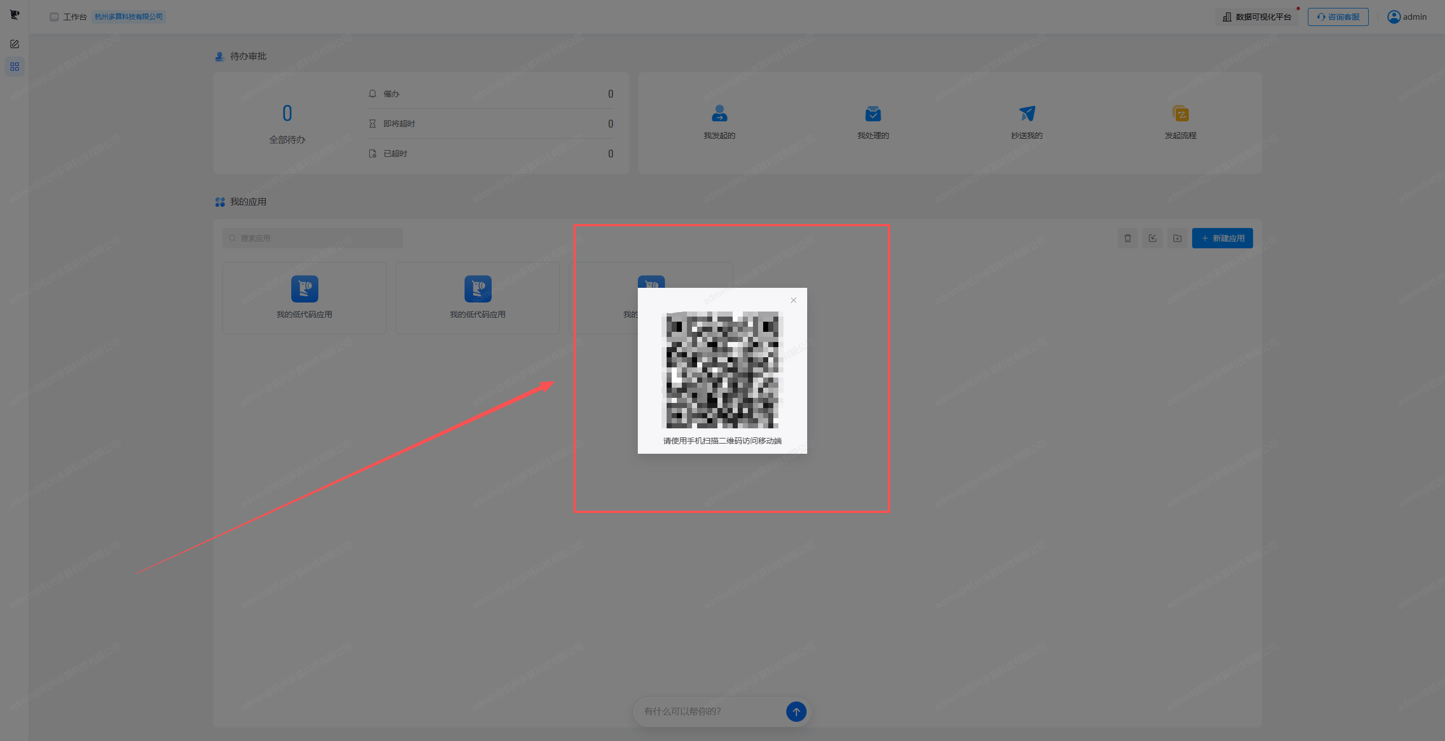Open the 我处理的 shortcut icon
Viewport: 1445px width, 741px height.
(873, 113)
